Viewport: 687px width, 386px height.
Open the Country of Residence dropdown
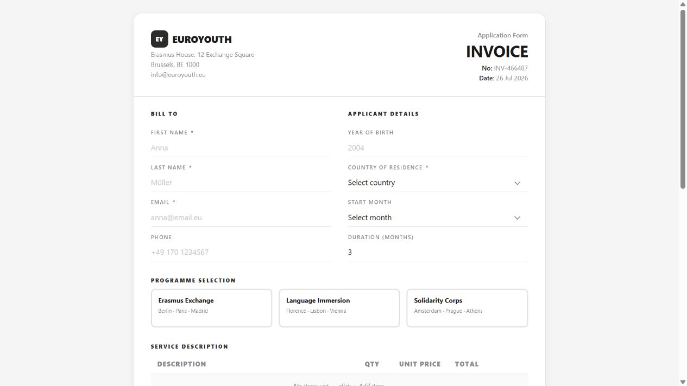[438, 183]
